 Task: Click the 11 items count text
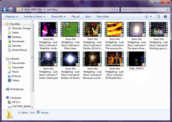pyautogui.click(x=23, y=113)
